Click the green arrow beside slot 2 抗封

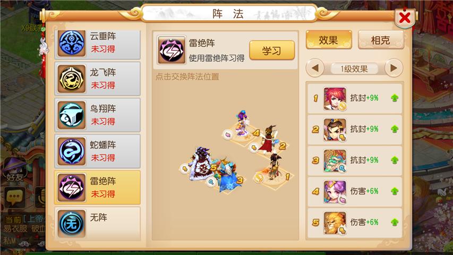pyautogui.click(x=395, y=129)
